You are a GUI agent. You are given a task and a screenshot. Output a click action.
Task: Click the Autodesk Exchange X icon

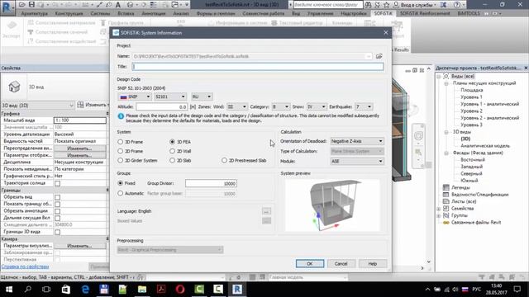(x=443, y=5)
